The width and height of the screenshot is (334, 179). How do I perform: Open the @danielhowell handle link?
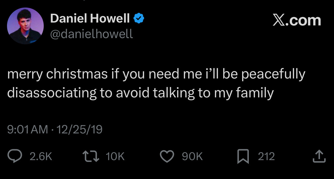(x=91, y=34)
